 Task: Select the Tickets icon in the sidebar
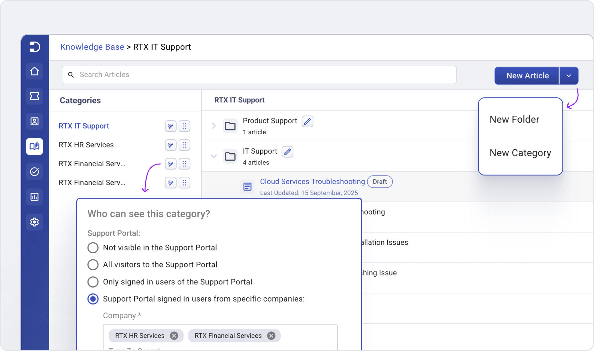point(34,96)
